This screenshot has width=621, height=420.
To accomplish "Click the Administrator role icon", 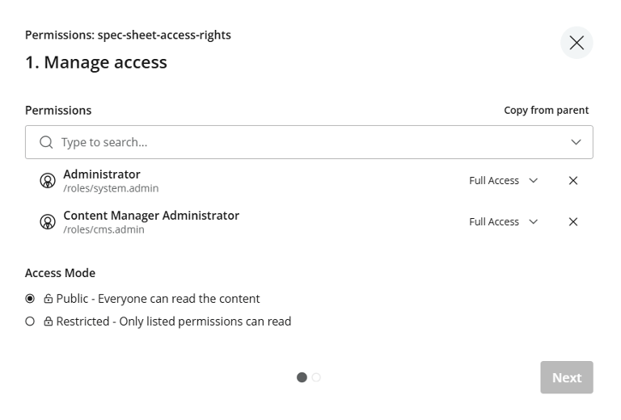I will [x=48, y=181].
